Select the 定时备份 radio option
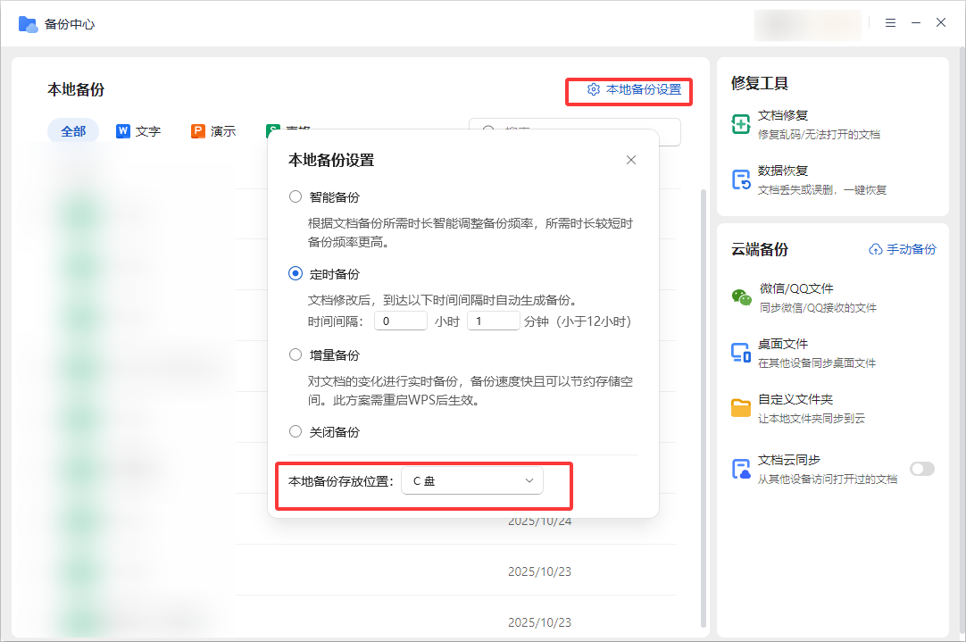This screenshot has height=642, width=966. click(x=296, y=273)
